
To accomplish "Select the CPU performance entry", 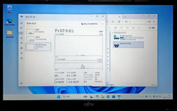I will 38,31.
